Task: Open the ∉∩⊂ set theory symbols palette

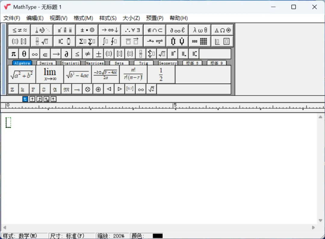Action: click(x=155, y=30)
